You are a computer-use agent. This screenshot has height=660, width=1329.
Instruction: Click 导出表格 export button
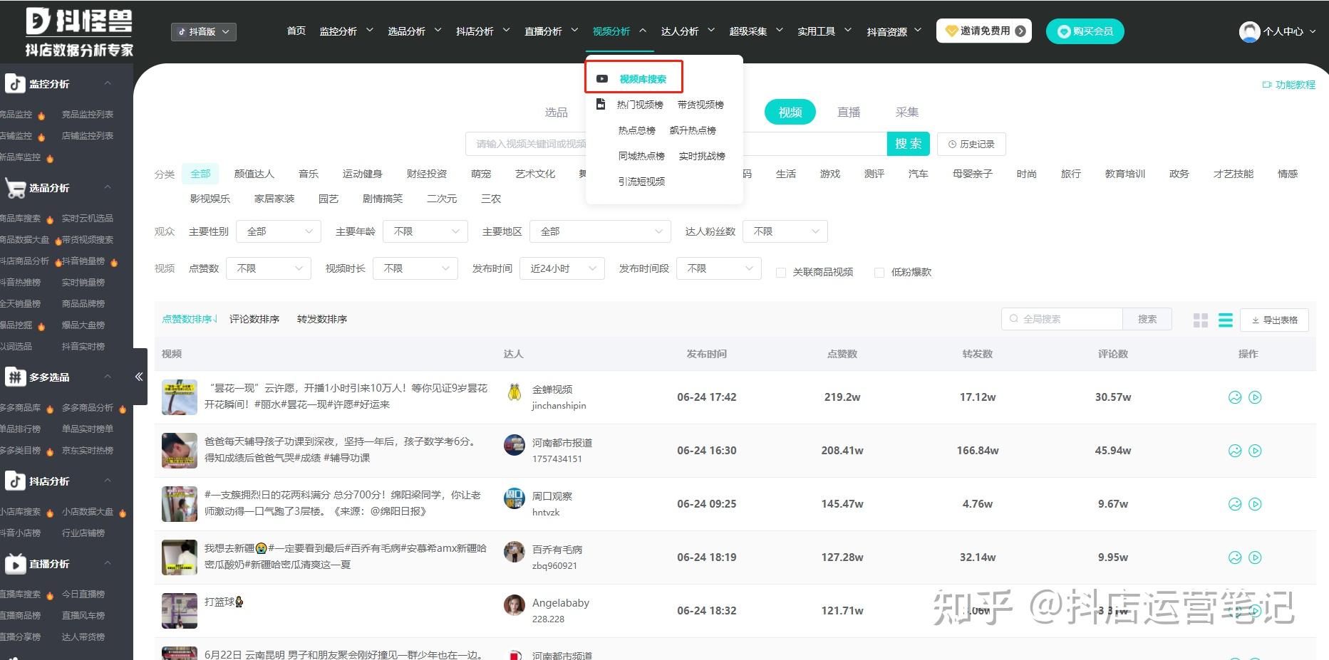pyautogui.click(x=1274, y=320)
